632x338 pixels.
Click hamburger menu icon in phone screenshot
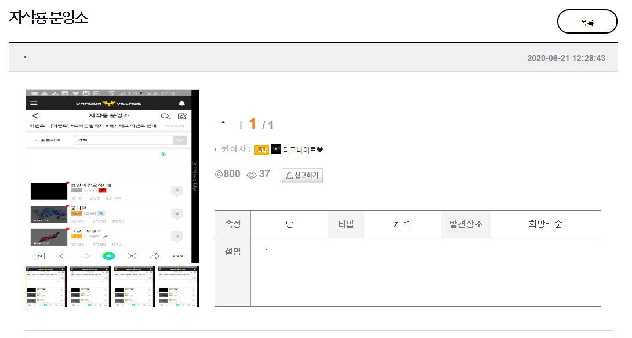point(34,103)
